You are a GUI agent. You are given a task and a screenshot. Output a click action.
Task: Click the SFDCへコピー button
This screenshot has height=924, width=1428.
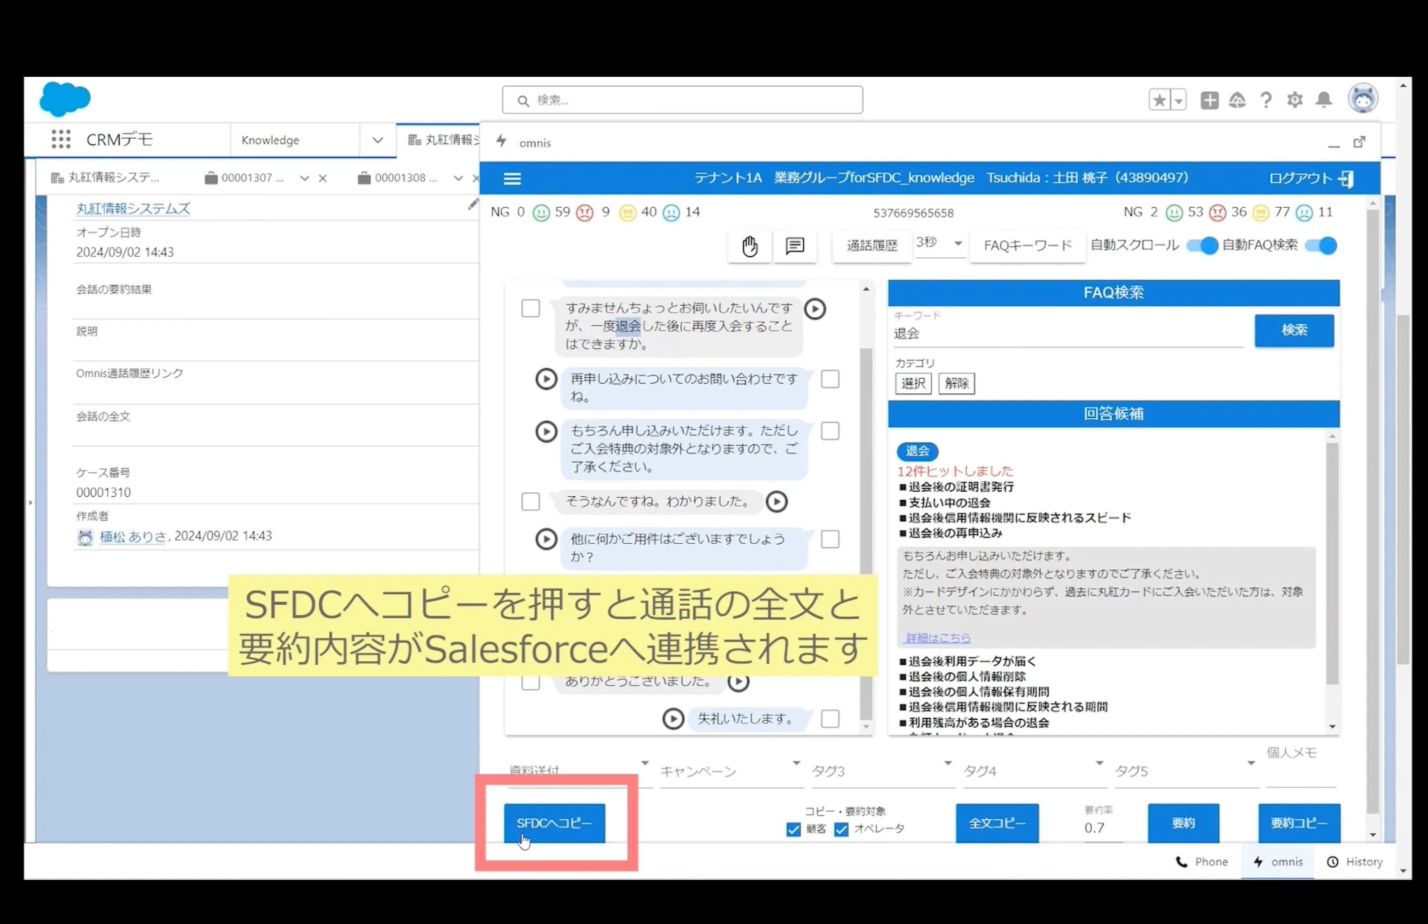554,823
